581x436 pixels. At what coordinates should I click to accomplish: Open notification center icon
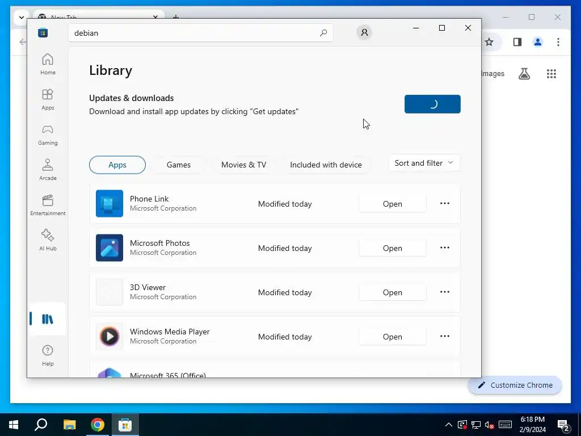pyautogui.click(x=563, y=425)
